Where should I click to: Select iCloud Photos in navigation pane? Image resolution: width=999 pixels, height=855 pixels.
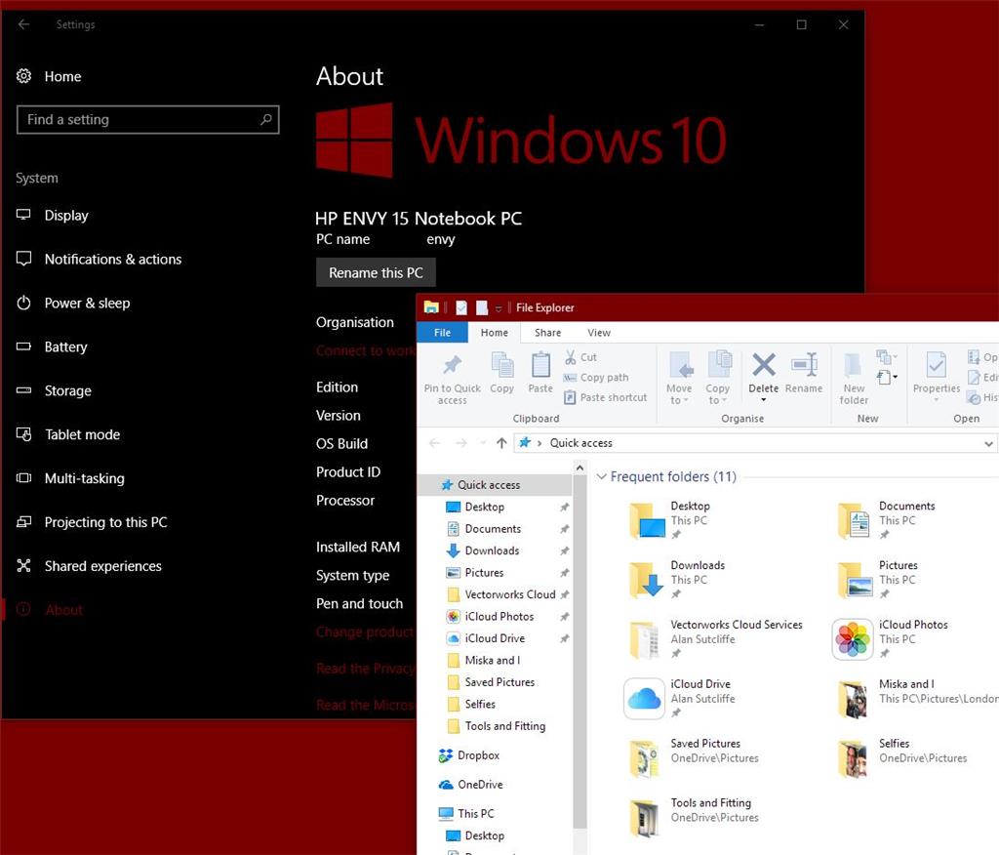pos(499,617)
